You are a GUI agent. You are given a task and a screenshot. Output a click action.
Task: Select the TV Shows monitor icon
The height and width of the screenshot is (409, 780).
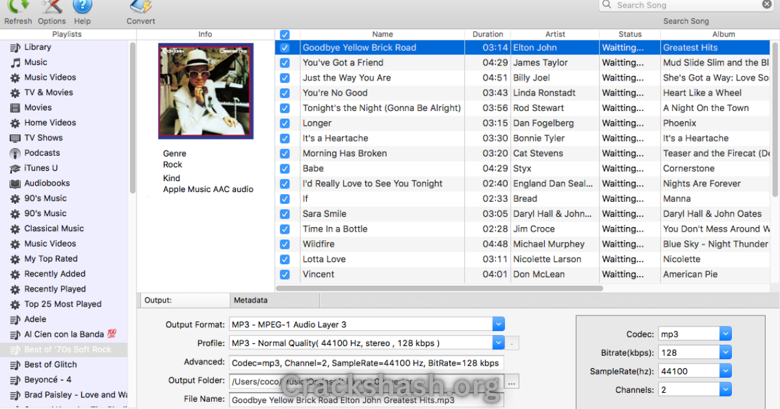pyautogui.click(x=15, y=138)
